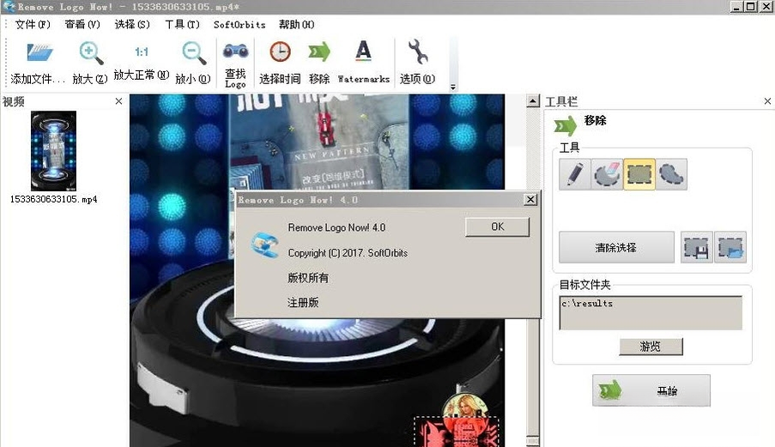The height and width of the screenshot is (447, 775).
Task: Click the Remove Logo Now! 4.0 text in the dialog
Action: point(336,227)
